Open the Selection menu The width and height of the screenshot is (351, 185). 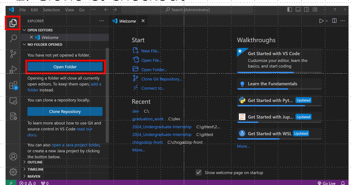coord(51,10)
